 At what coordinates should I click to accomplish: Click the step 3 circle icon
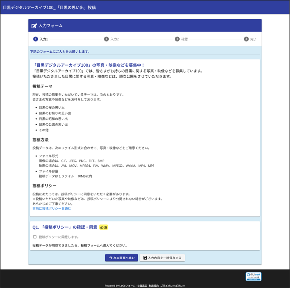[177, 39]
